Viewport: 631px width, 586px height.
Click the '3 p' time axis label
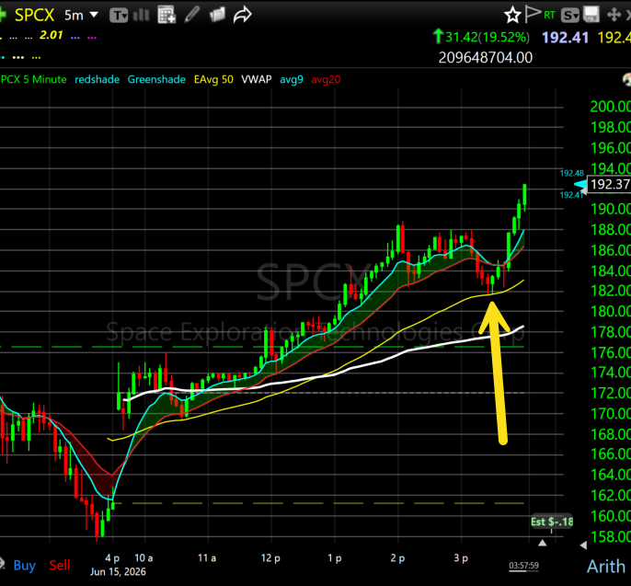click(x=461, y=557)
